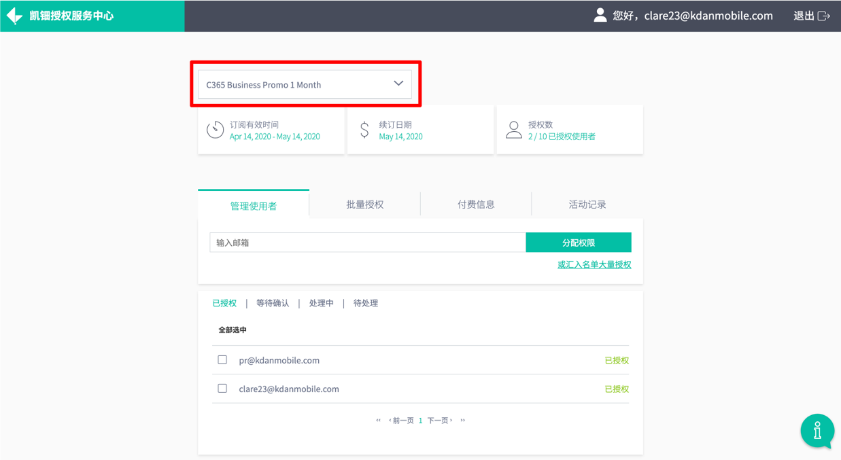Click the renewal date May 14, 2020

(x=401, y=137)
